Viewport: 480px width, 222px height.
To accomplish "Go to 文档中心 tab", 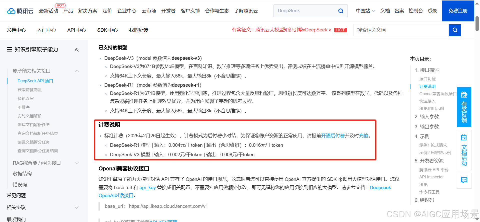I will click(x=16, y=30).
